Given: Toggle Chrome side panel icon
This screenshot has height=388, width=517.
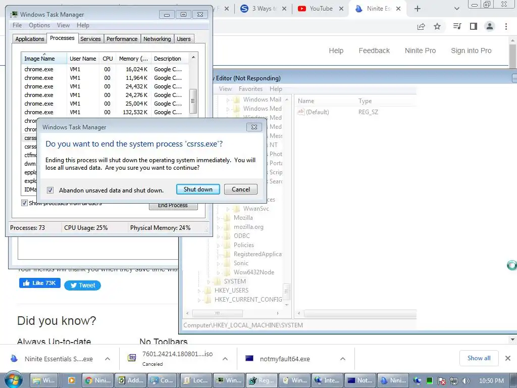Looking at the screenshot, I should pyautogui.click(x=474, y=26).
